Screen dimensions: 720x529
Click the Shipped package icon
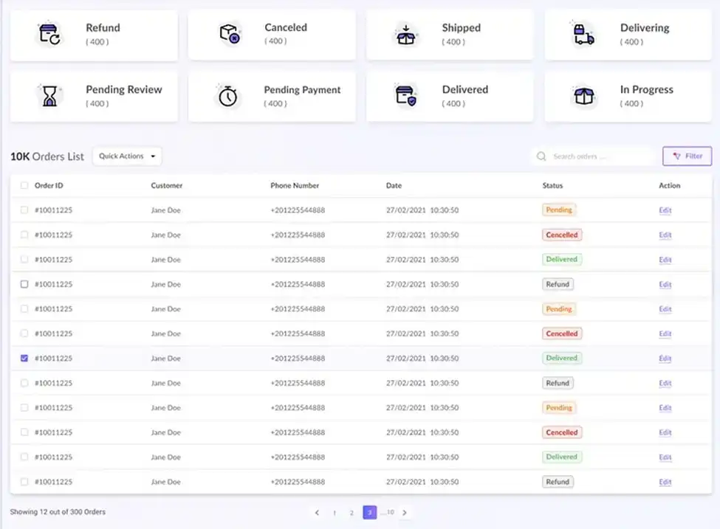coord(406,35)
